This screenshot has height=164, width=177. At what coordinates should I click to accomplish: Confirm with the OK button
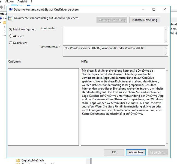114,152
